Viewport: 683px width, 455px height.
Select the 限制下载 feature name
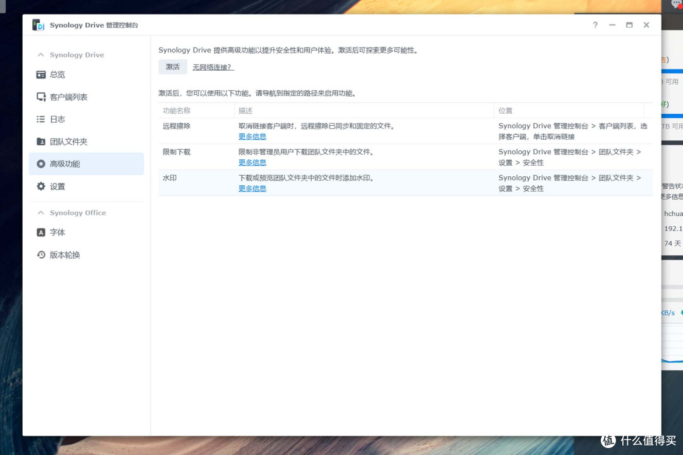(x=176, y=152)
